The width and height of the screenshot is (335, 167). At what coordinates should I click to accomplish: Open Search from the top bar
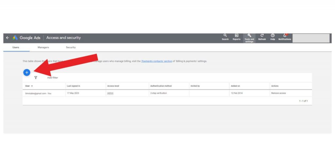225,37
